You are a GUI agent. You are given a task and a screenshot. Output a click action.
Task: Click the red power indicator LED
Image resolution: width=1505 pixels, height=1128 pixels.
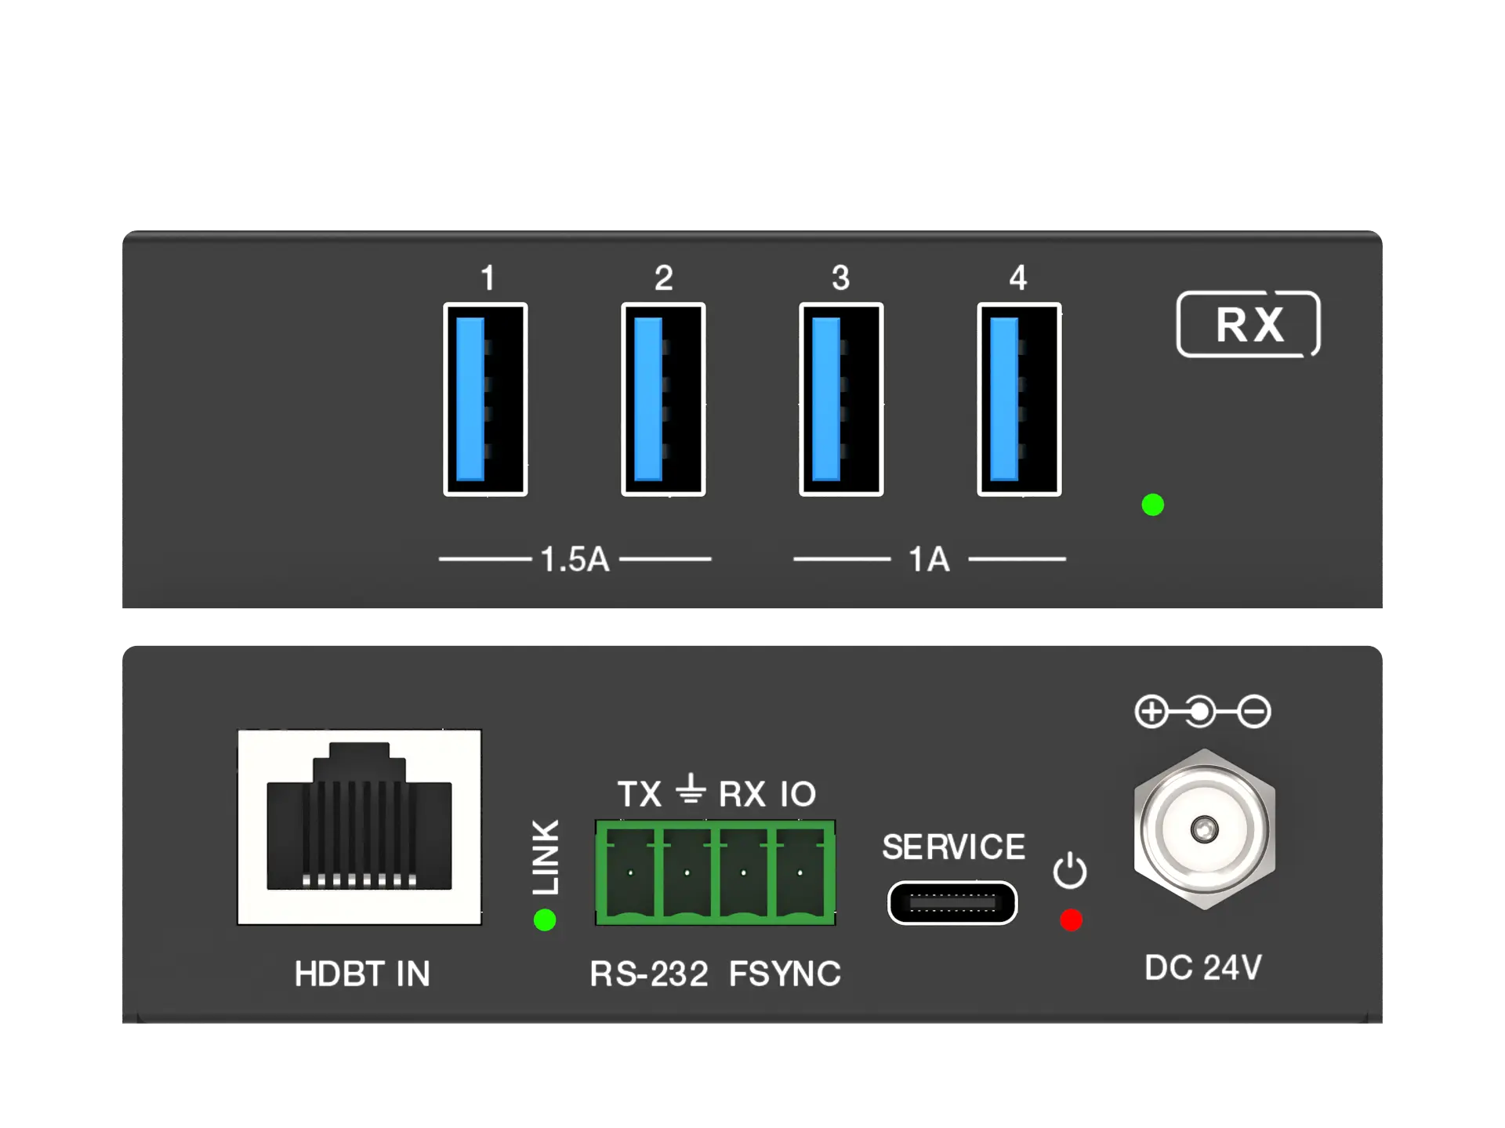pos(1071,919)
